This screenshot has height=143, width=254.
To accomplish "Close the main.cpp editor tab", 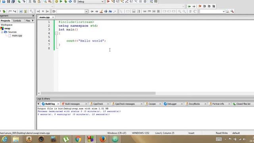I will [x=53, y=17].
